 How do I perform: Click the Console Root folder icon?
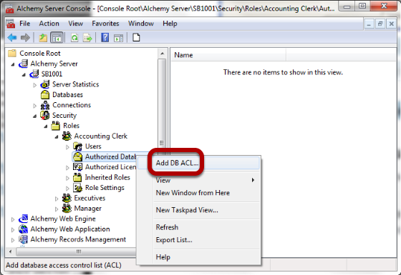12,54
